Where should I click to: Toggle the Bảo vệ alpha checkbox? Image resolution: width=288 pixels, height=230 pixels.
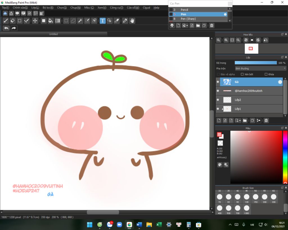pyautogui.click(x=218, y=74)
